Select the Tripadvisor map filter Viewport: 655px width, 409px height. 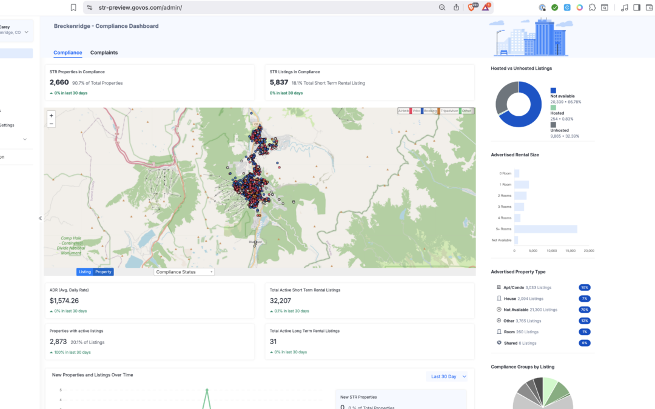pyautogui.click(x=449, y=111)
